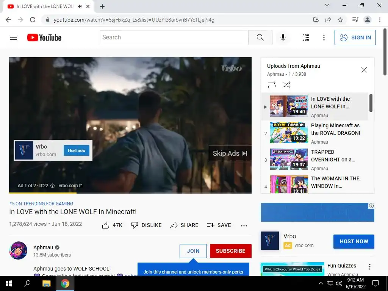The width and height of the screenshot is (388, 291).
Task: Open options for Fun Quizzes video
Action: 370,266
